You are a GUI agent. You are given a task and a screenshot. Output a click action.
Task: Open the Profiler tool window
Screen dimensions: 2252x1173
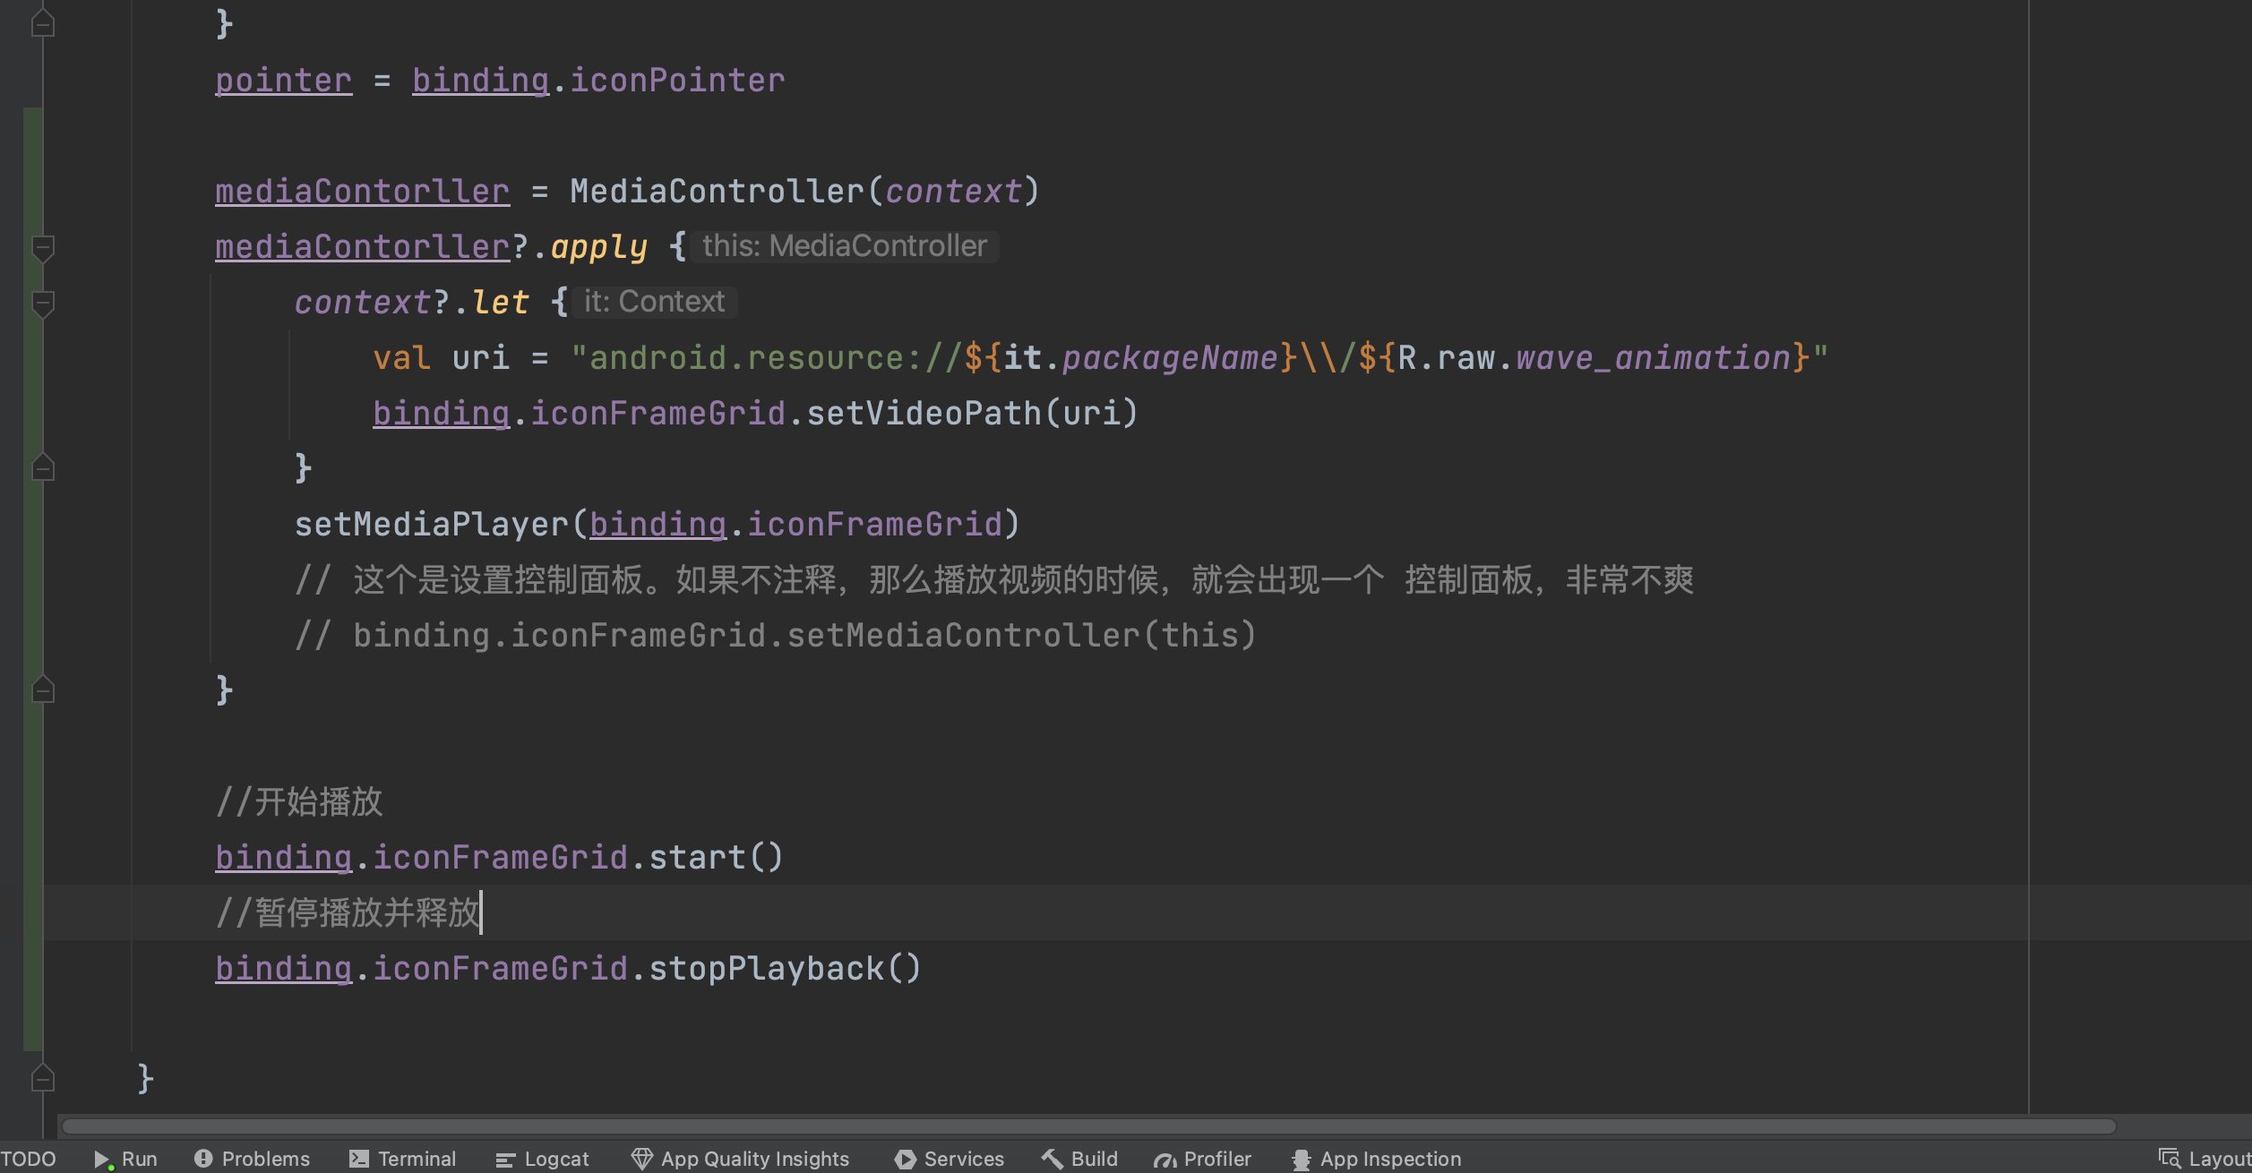[x=1203, y=1159]
